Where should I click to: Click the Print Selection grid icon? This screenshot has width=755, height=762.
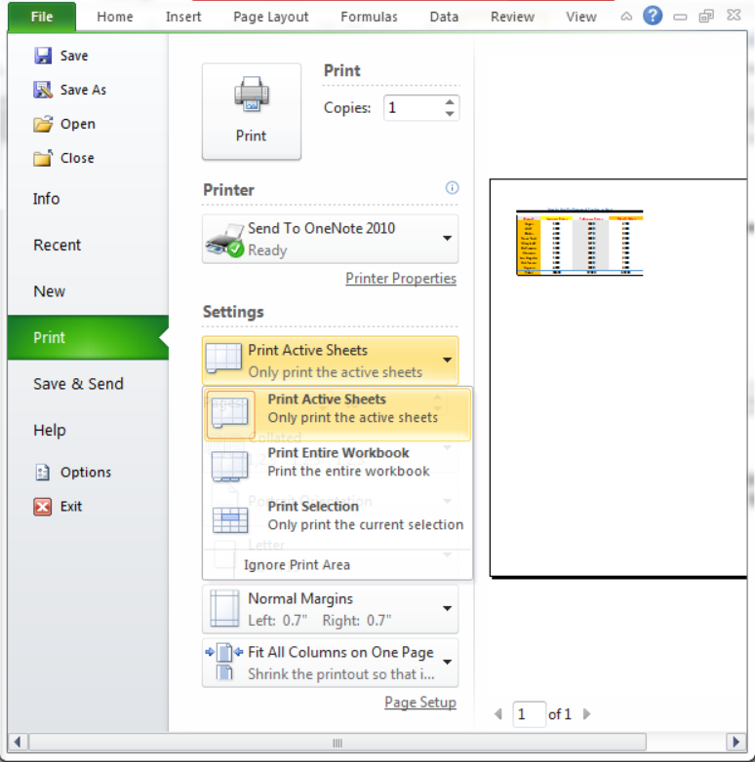point(230,520)
